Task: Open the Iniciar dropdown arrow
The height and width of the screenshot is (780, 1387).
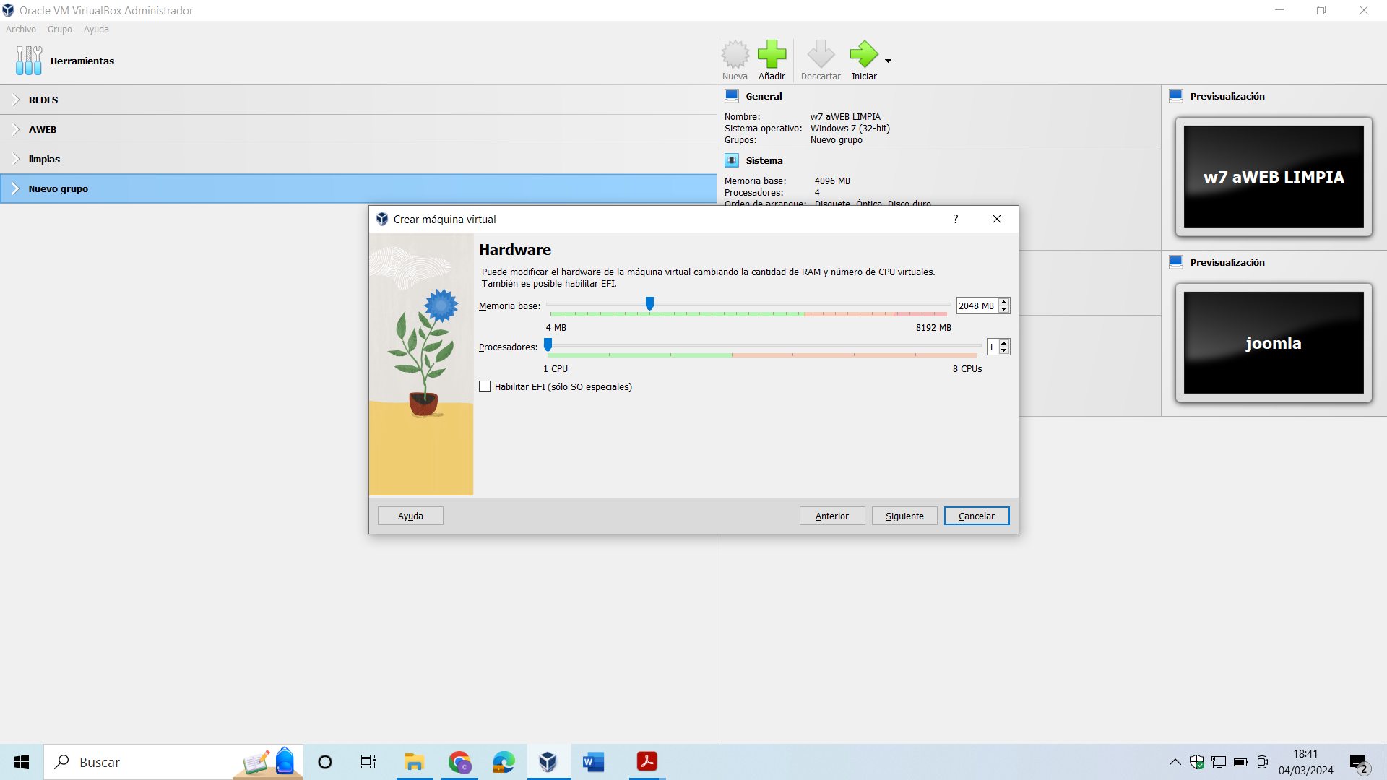Action: [888, 61]
